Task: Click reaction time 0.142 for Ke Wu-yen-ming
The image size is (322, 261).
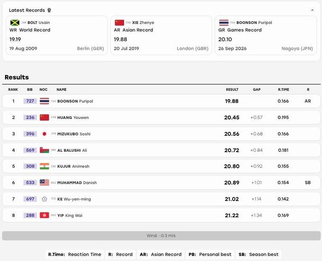Action: click(283, 199)
